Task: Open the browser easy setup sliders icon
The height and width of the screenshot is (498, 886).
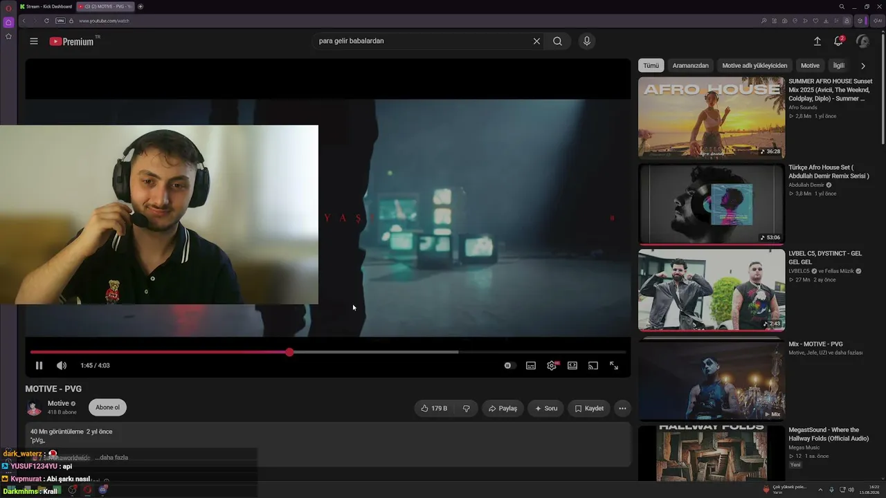Action: (836, 21)
